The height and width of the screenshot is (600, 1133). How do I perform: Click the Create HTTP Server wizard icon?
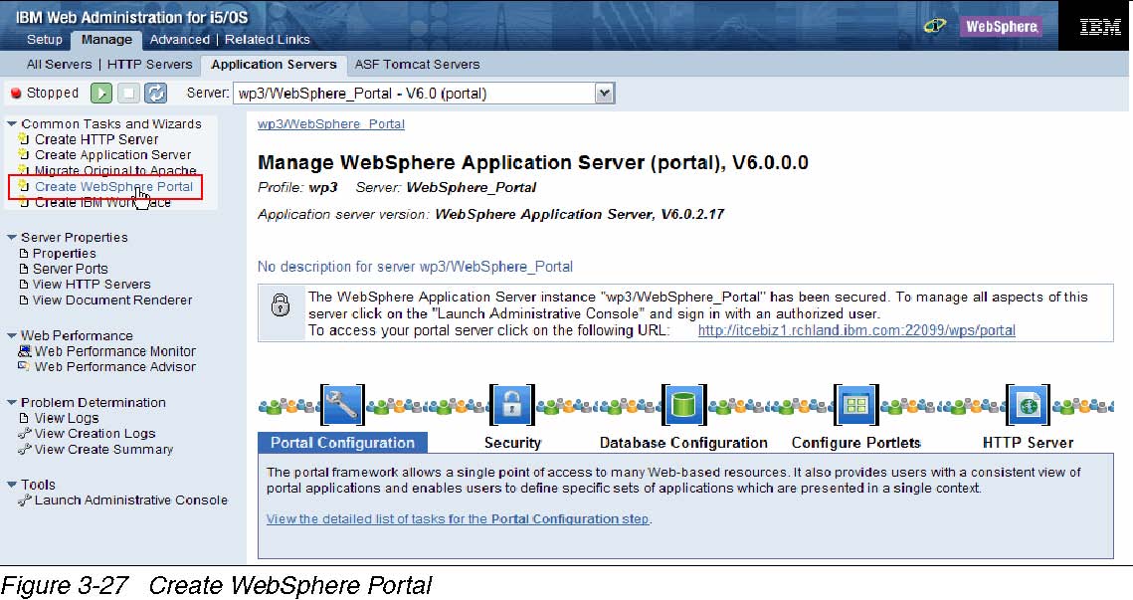point(24,138)
